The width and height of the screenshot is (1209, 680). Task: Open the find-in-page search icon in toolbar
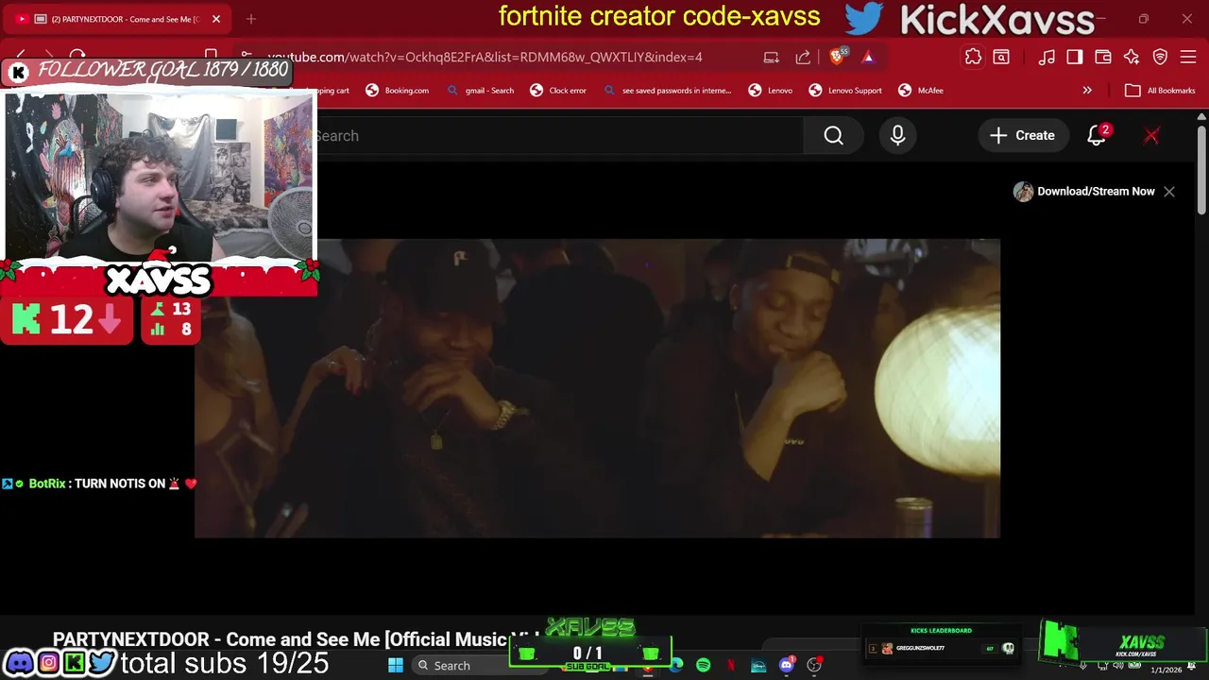(1001, 58)
